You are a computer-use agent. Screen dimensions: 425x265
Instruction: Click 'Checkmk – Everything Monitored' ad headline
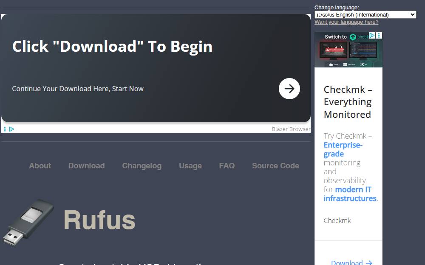[x=348, y=102]
